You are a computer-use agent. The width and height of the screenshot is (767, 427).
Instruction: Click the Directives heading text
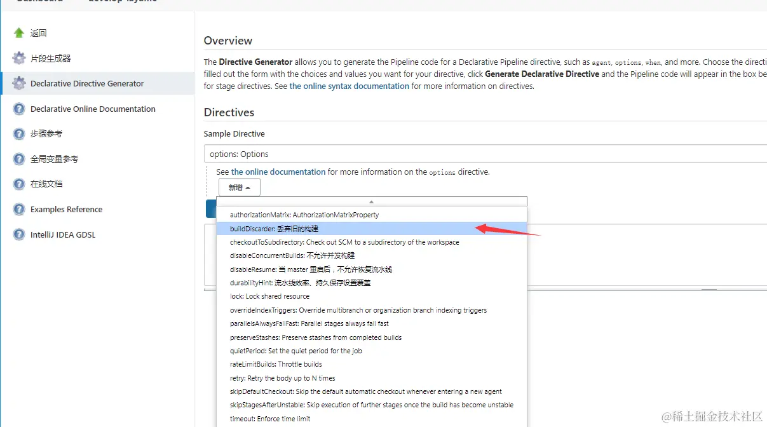point(229,112)
